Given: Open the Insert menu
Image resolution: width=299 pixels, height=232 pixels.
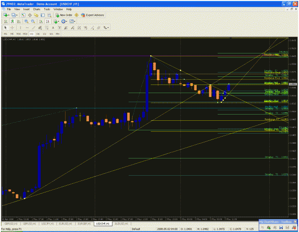Looking at the screenshot, I should pos(26,9).
